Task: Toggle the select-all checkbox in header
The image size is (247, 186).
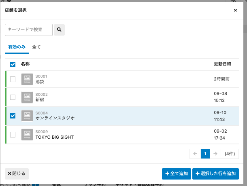Action: [13, 64]
